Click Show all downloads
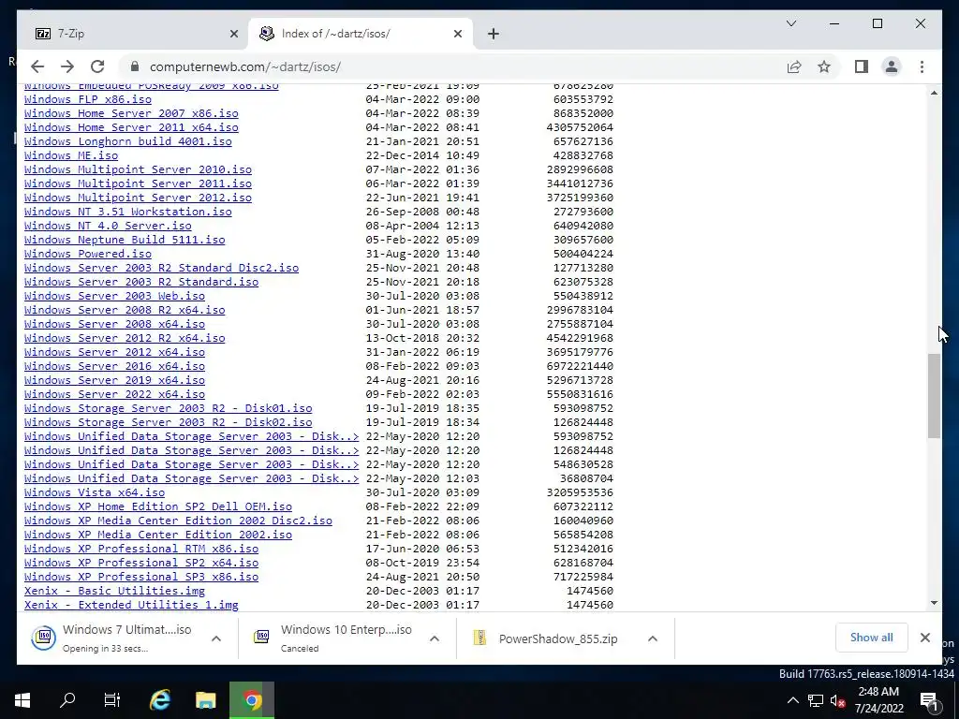The height and width of the screenshot is (719, 959). pyautogui.click(x=871, y=637)
